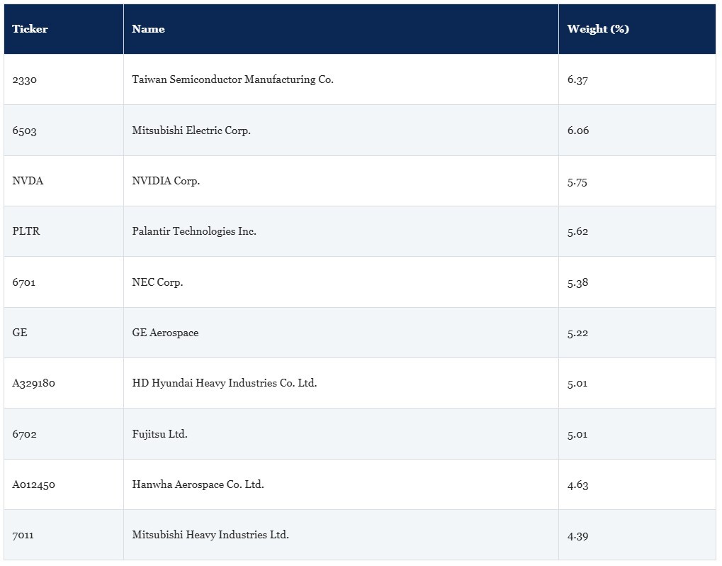Click ticker 2330 cell

coord(64,79)
